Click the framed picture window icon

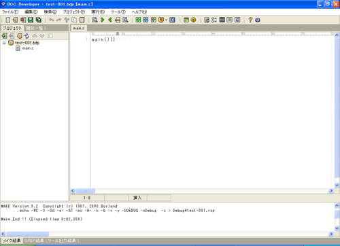(230, 20)
